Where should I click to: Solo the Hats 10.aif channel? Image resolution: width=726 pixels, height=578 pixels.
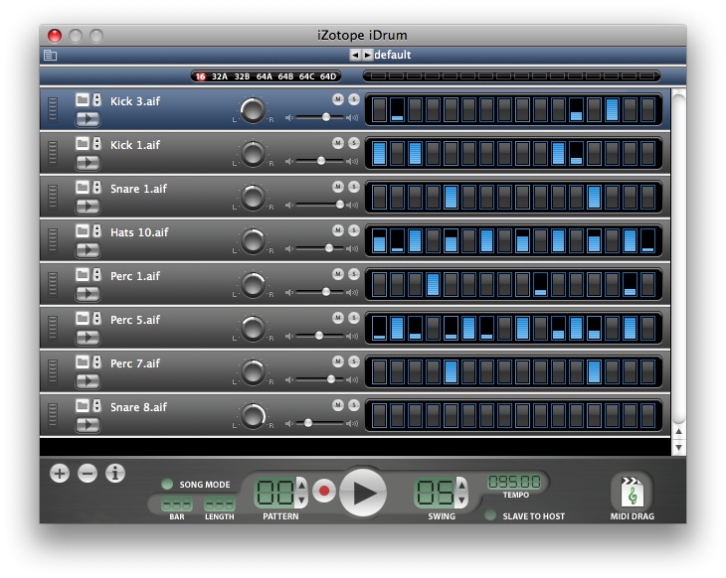tap(354, 230)
